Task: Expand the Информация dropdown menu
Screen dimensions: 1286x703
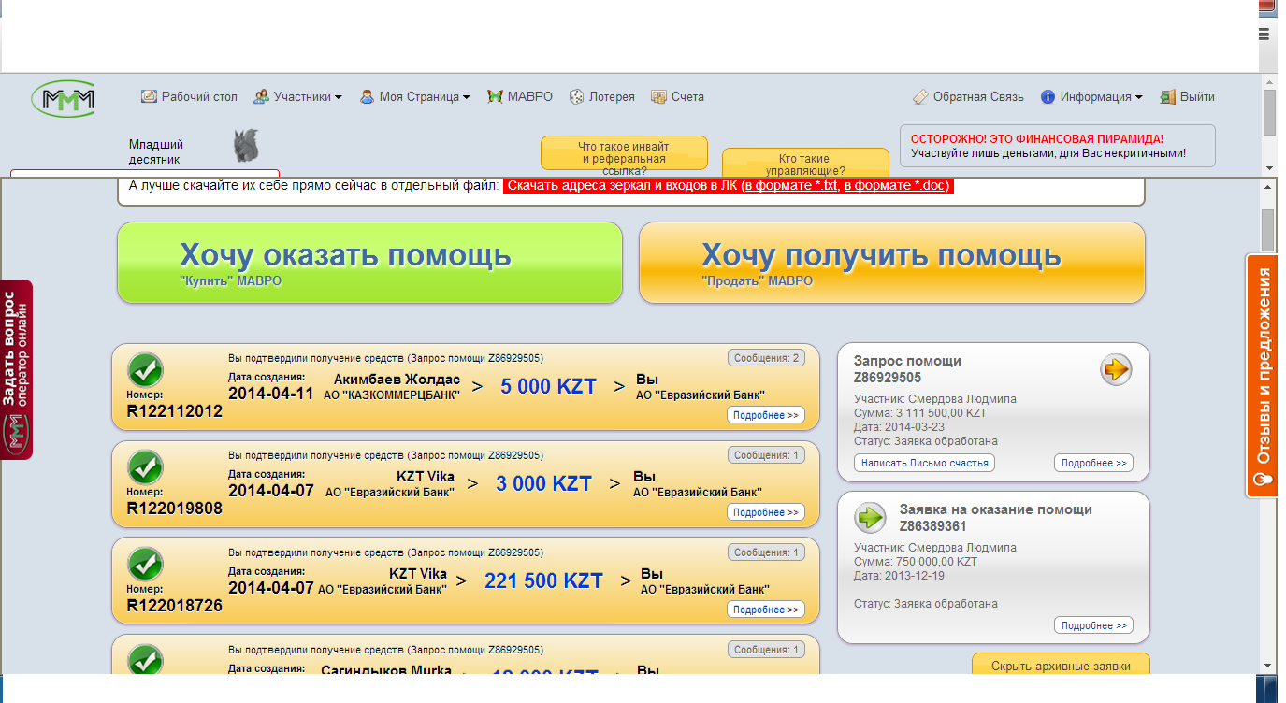Action: tap(1091, 96)
